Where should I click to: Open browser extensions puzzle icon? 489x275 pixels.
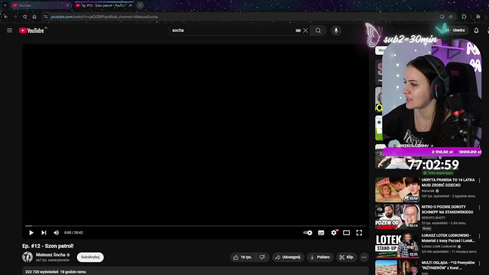(464, 17)
